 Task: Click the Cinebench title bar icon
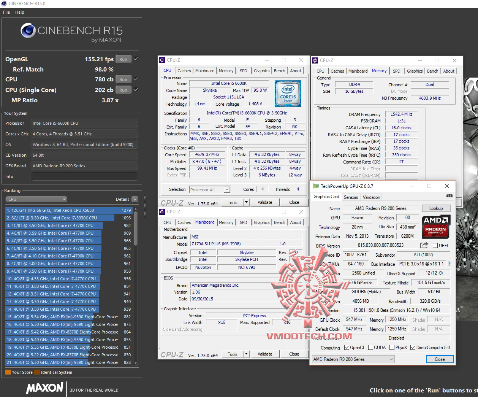tap(4, 4)
